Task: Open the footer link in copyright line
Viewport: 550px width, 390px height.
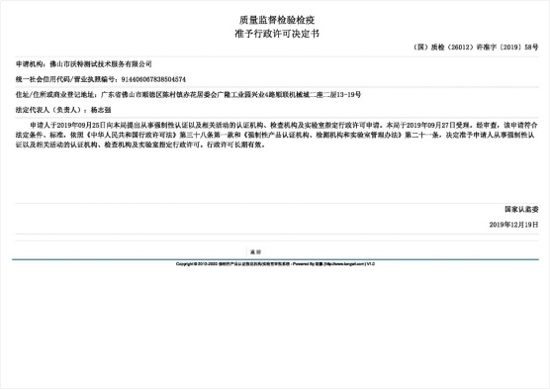Action: click(x=344, y=264)
